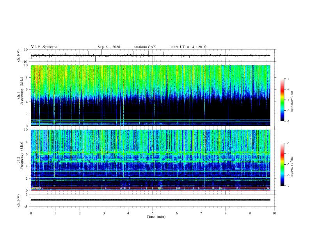Click the 0 minute tick on time axis

click(31, 213)
